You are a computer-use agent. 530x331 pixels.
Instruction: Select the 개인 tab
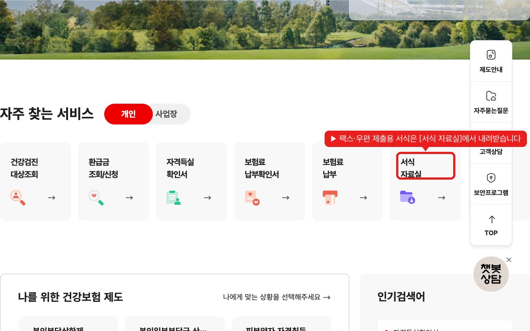129,114
